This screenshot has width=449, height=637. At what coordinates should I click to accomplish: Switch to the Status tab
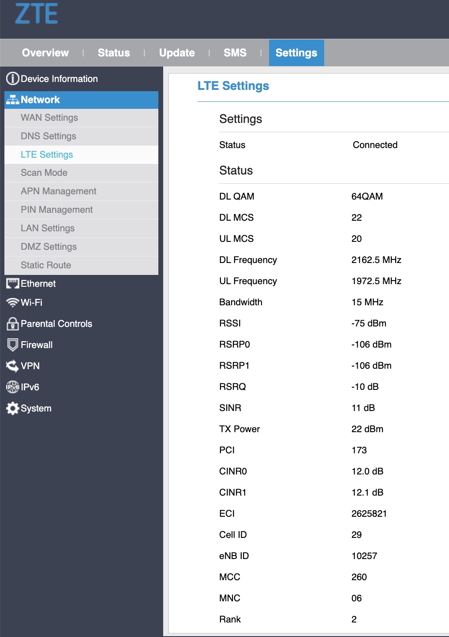pos(114,53)
